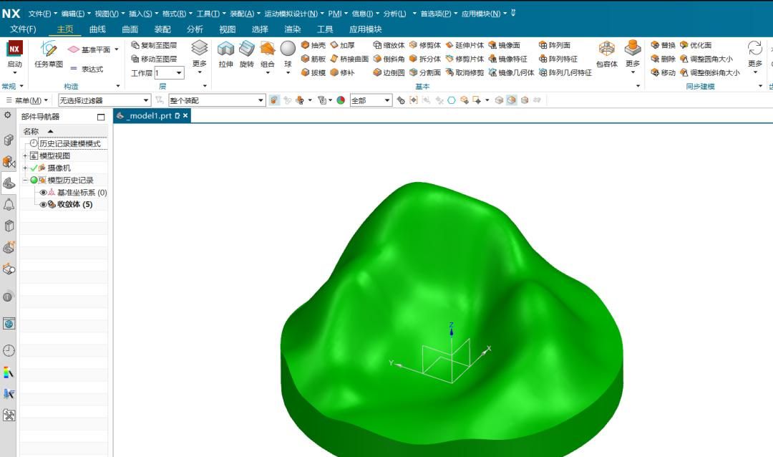Click the 抽壳 (Shell) command
773x457 pixels.
click(x=313, y=45)
